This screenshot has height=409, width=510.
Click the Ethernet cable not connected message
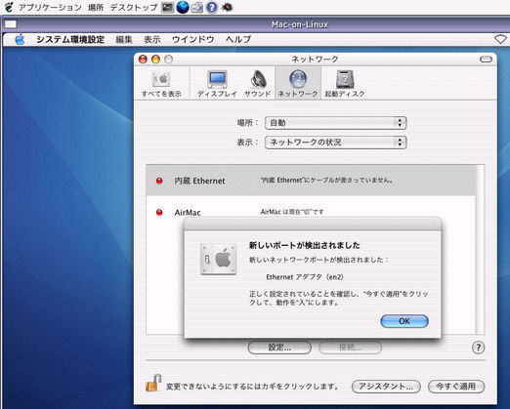pyautogui.click(x=326, y=180)
